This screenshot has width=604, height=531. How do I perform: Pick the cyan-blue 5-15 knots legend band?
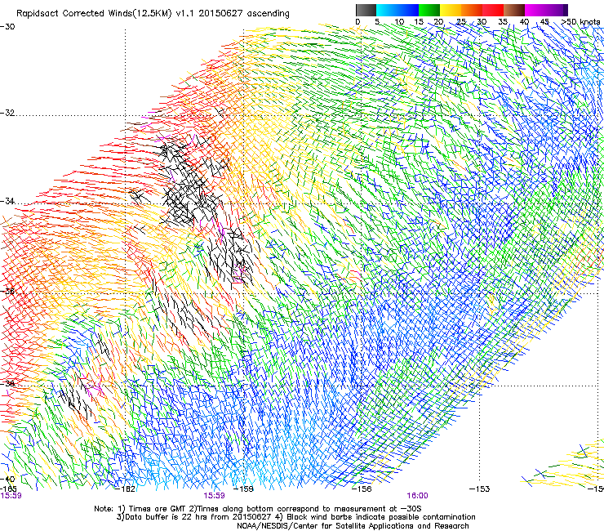pos(397,10)
